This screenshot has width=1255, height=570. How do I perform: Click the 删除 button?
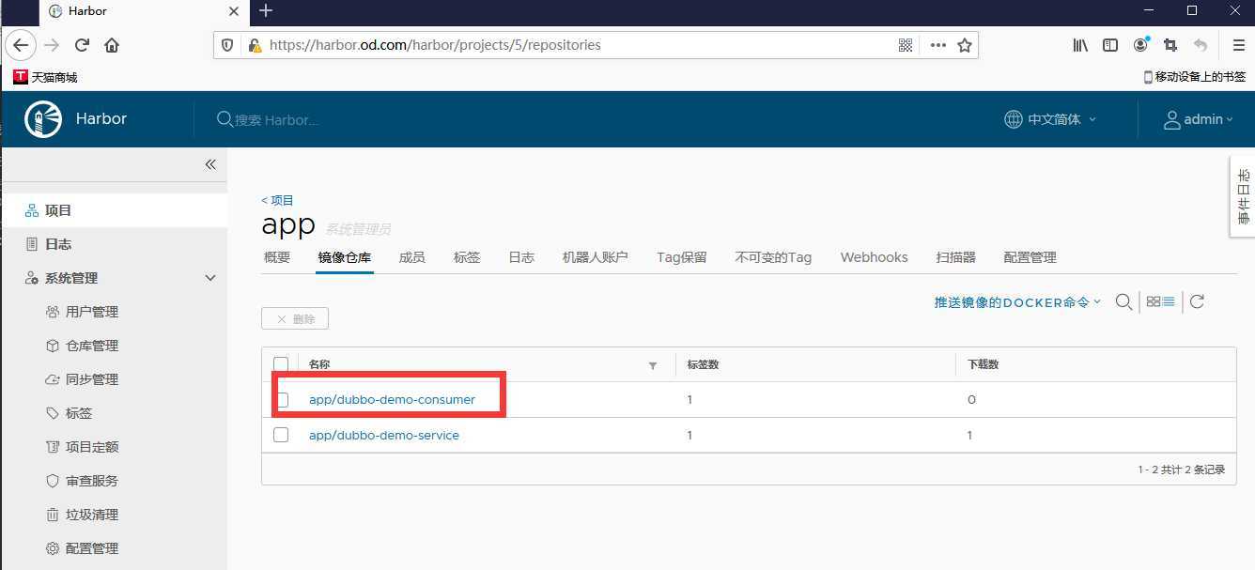click(295, 318)
